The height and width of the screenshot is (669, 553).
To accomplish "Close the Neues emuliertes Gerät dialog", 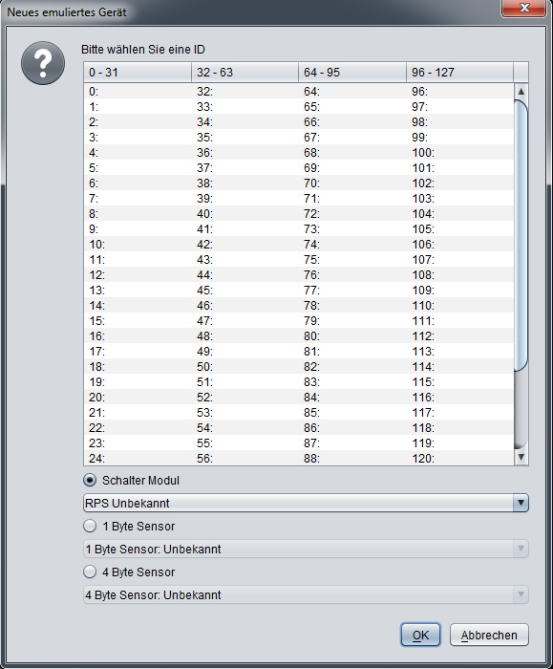I will pos(524,8).
